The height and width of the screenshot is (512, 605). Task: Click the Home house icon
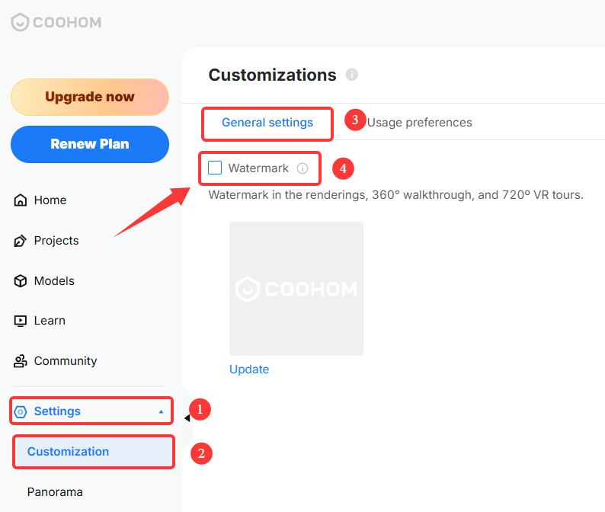[x=20, y=200]
